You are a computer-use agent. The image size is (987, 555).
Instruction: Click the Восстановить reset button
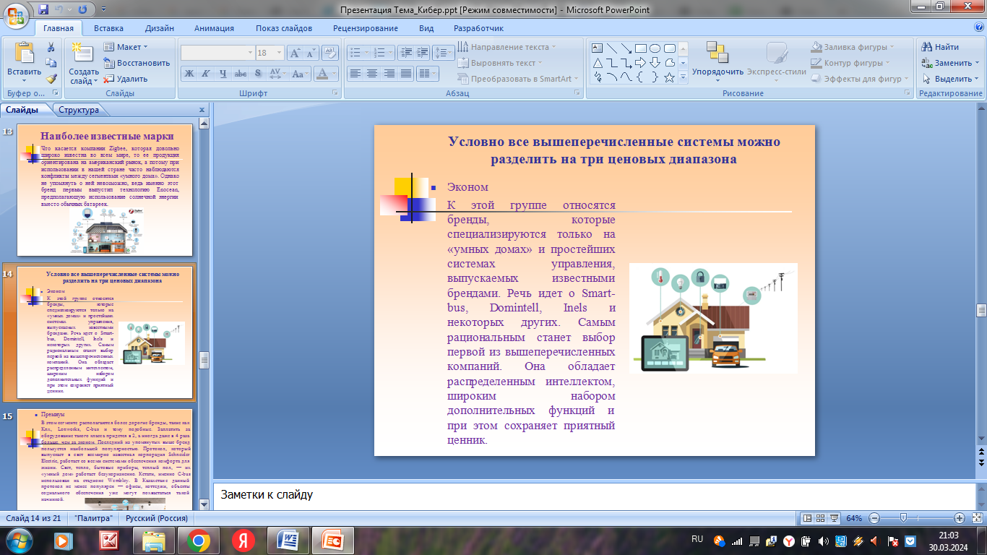pyautogui.click(x=137, y=63)
